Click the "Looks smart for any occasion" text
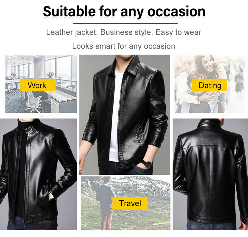Viewport: 248px width, 237px height. (124, 46)
